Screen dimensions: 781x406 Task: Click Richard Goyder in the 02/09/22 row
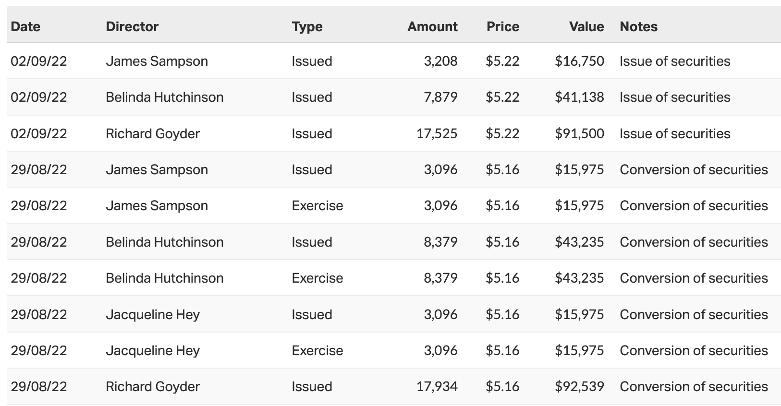153,133
